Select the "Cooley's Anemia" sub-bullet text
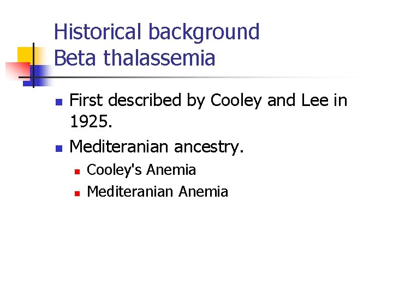The height and width of the screenshot is (295, 393). (x=141, y=170)
